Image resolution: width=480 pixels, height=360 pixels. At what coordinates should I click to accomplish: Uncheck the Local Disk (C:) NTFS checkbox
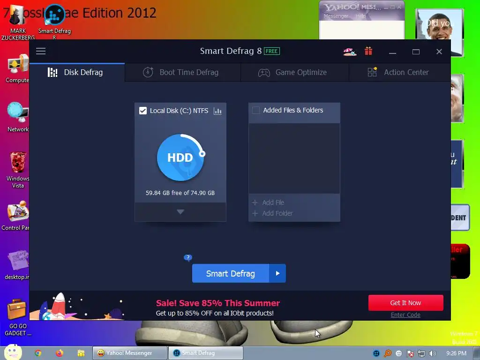click(143, 111)
